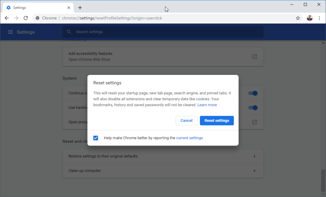
Task: Click the back navigation arrow
Action: [x=7, y=18]
